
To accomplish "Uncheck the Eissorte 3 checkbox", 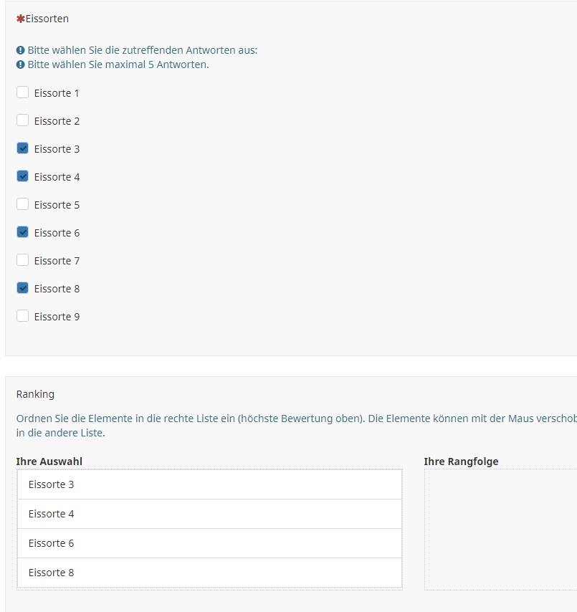I will coord(23,148).
